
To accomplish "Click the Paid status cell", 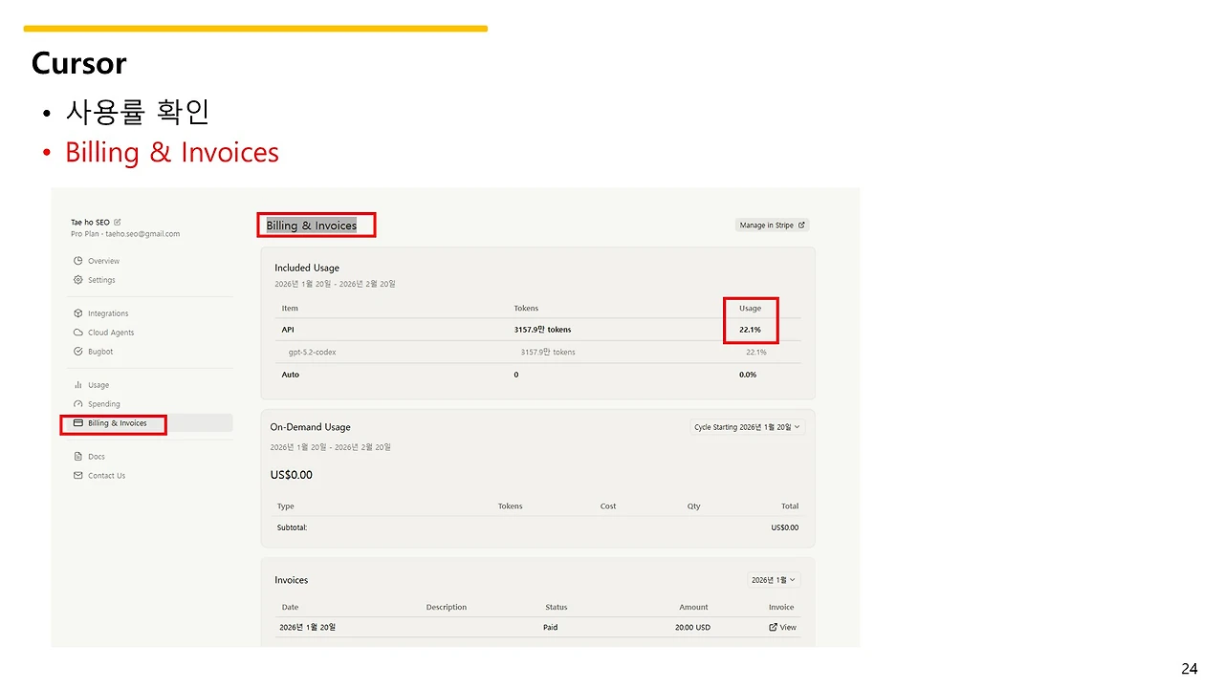I will (551, 628).
